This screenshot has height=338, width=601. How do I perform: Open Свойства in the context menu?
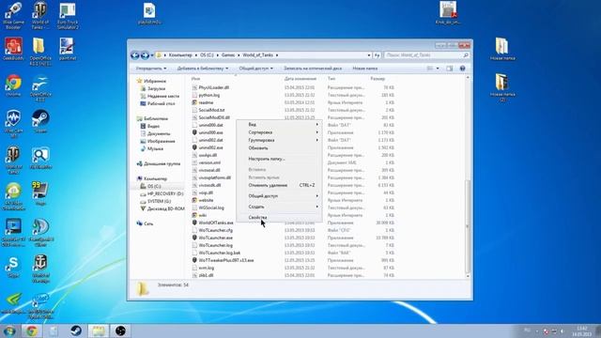257,217
